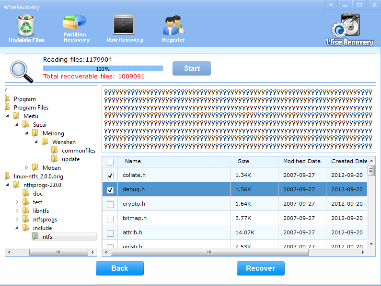The height and width of the screenshot is (286, 381).
Task: Select the bitmap.h file name
Action: (135, 218)
